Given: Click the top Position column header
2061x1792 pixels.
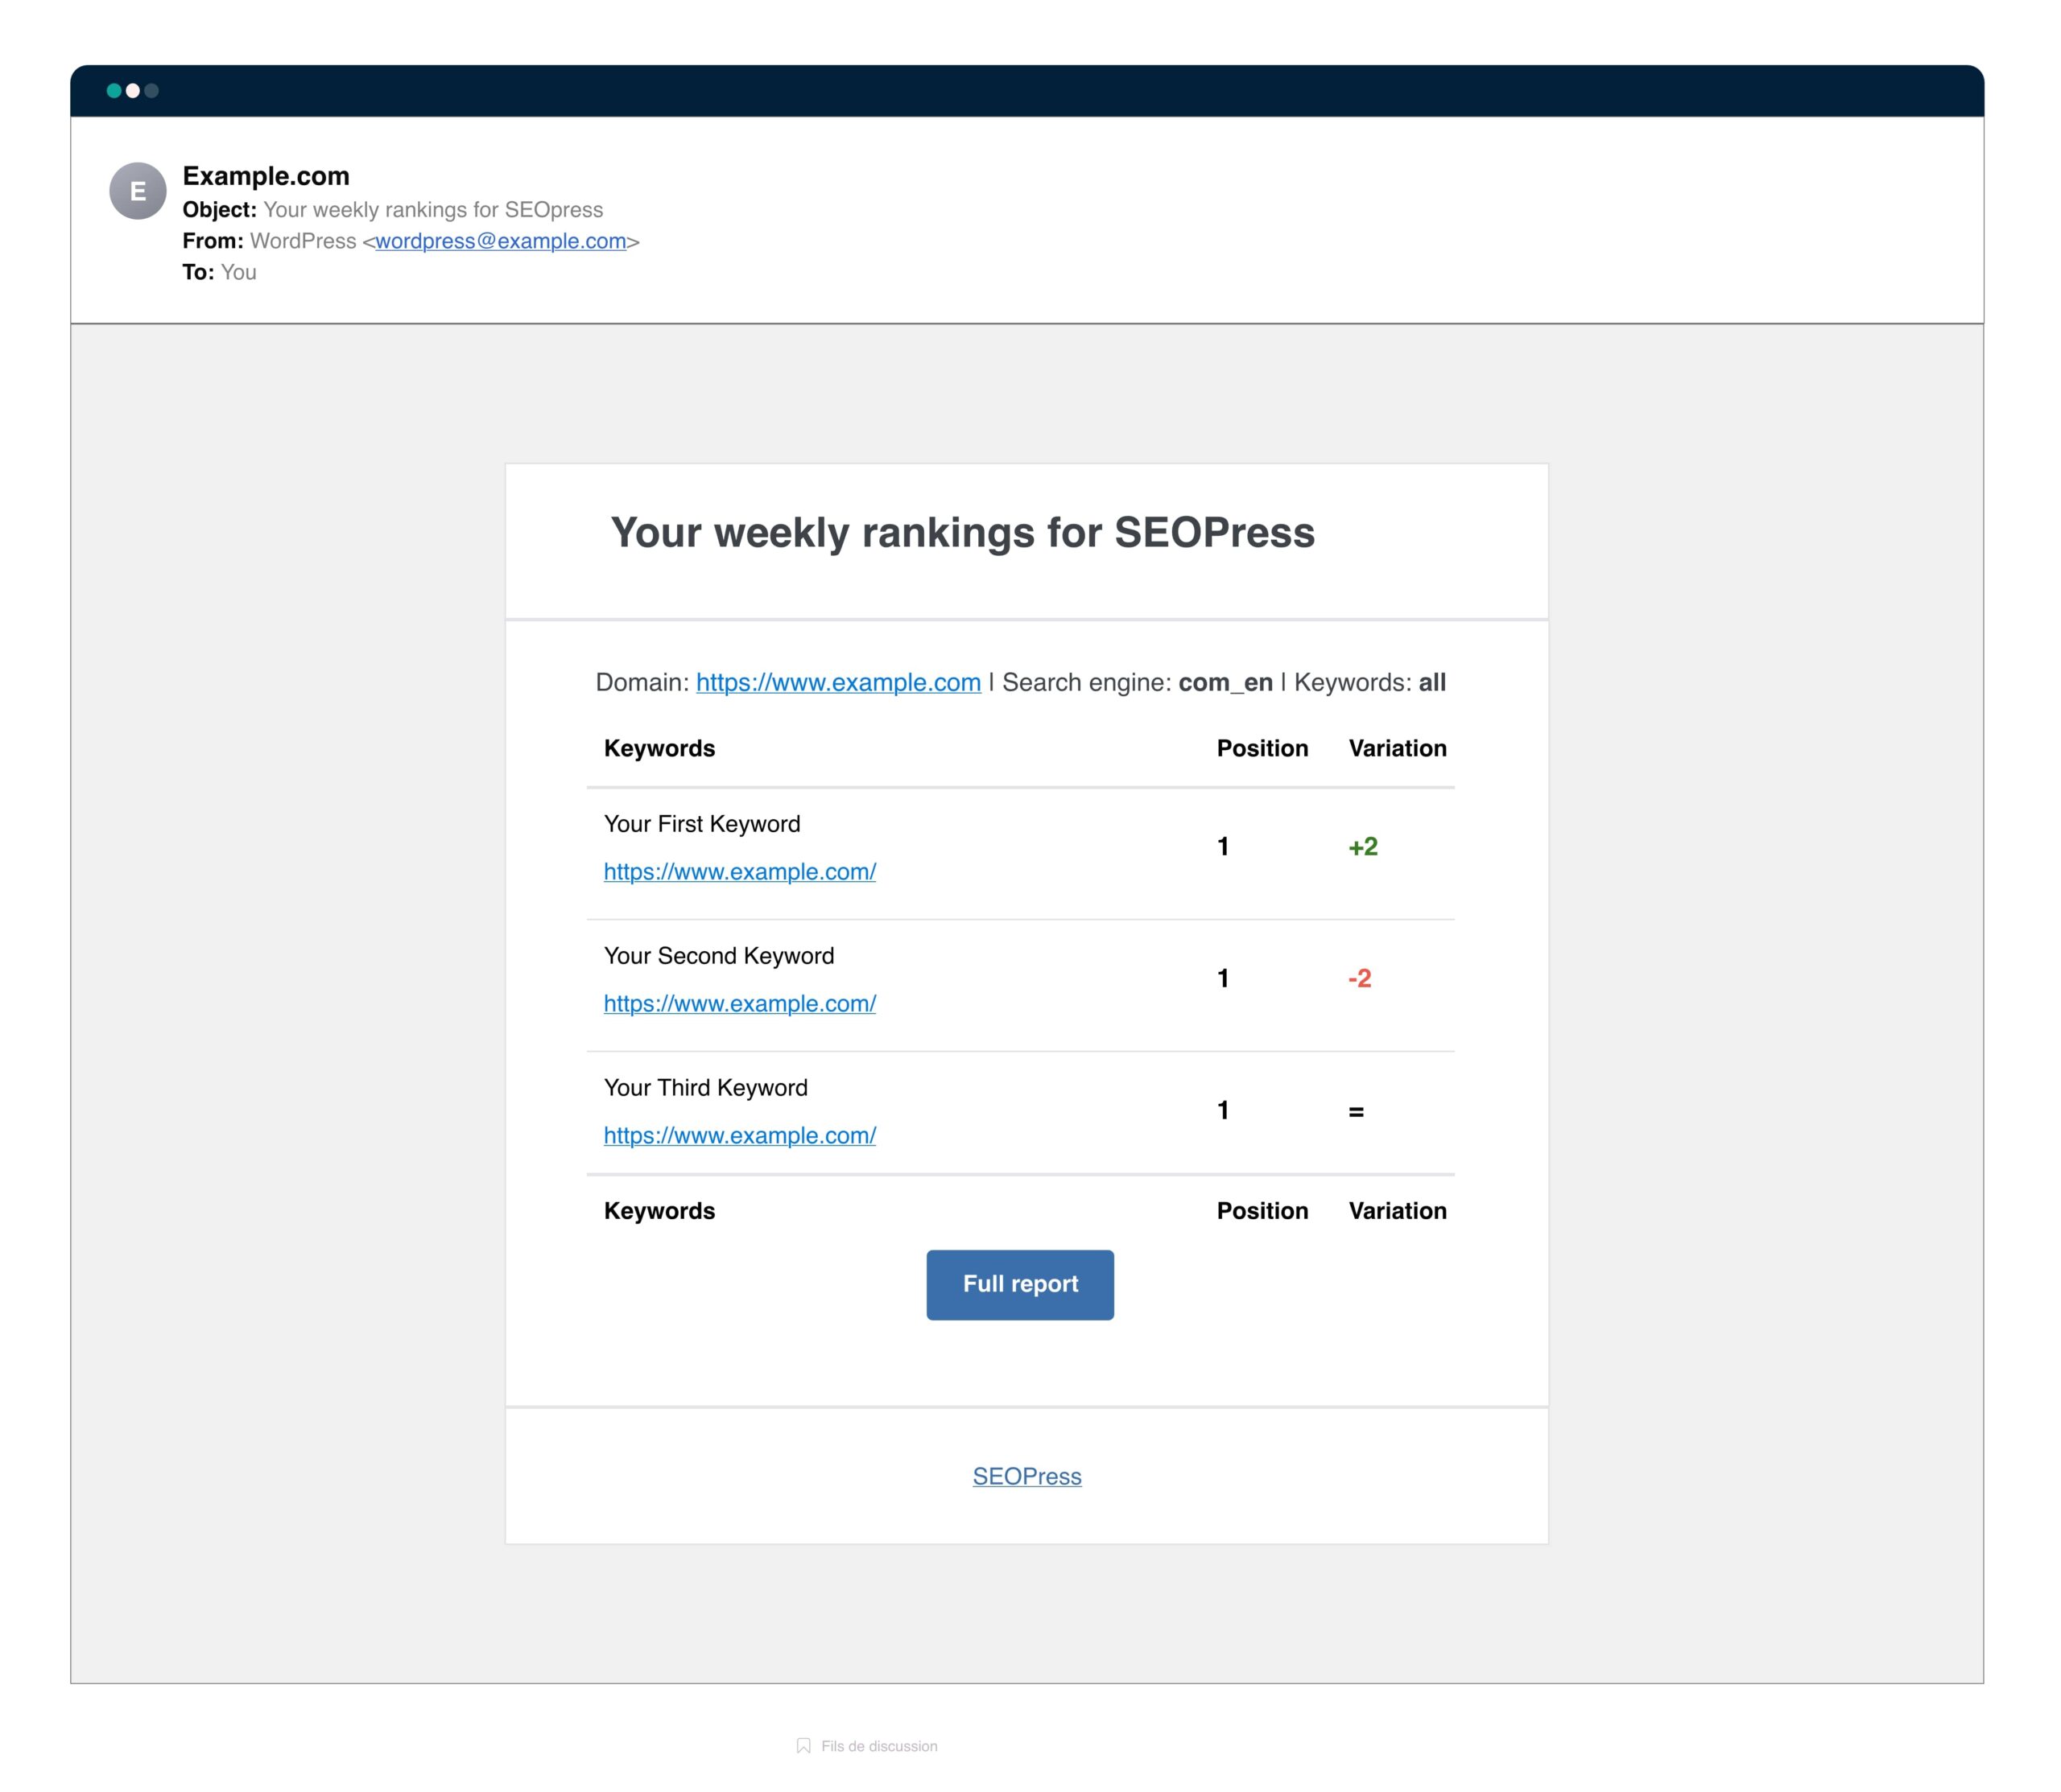Looking at the screenshot, I should pos(1262,748).
